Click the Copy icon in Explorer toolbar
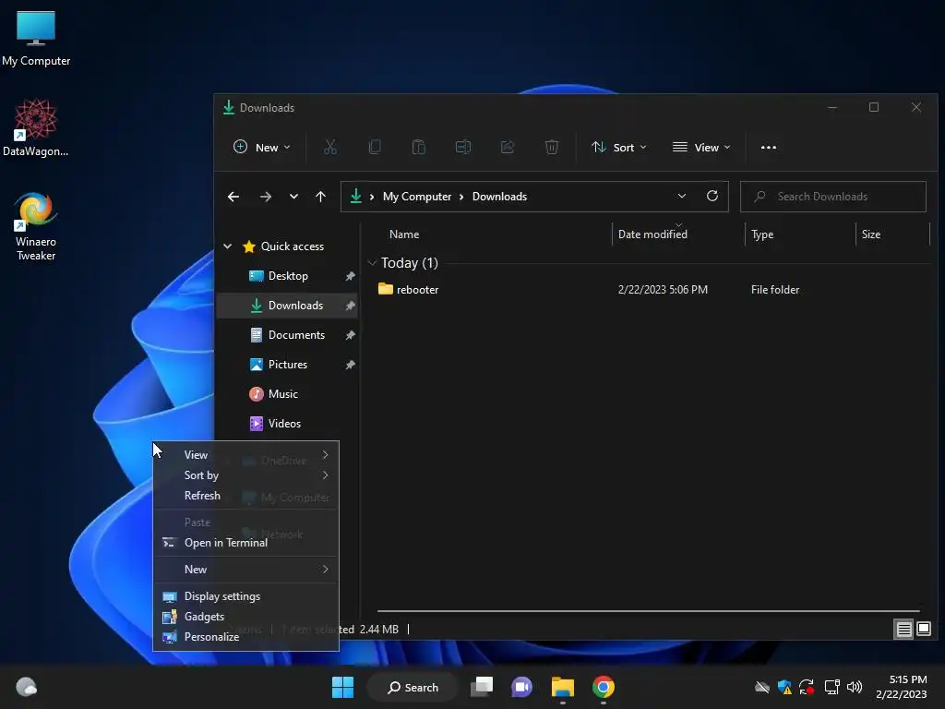The width and height of the screenshot is (945, 709). point(375,147)
